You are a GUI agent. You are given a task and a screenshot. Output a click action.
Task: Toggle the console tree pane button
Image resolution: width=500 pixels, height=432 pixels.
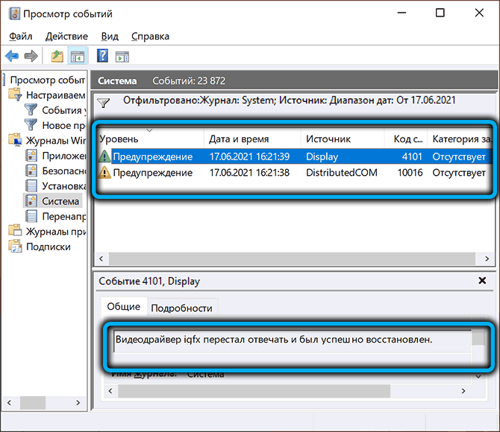click(76, 56)
